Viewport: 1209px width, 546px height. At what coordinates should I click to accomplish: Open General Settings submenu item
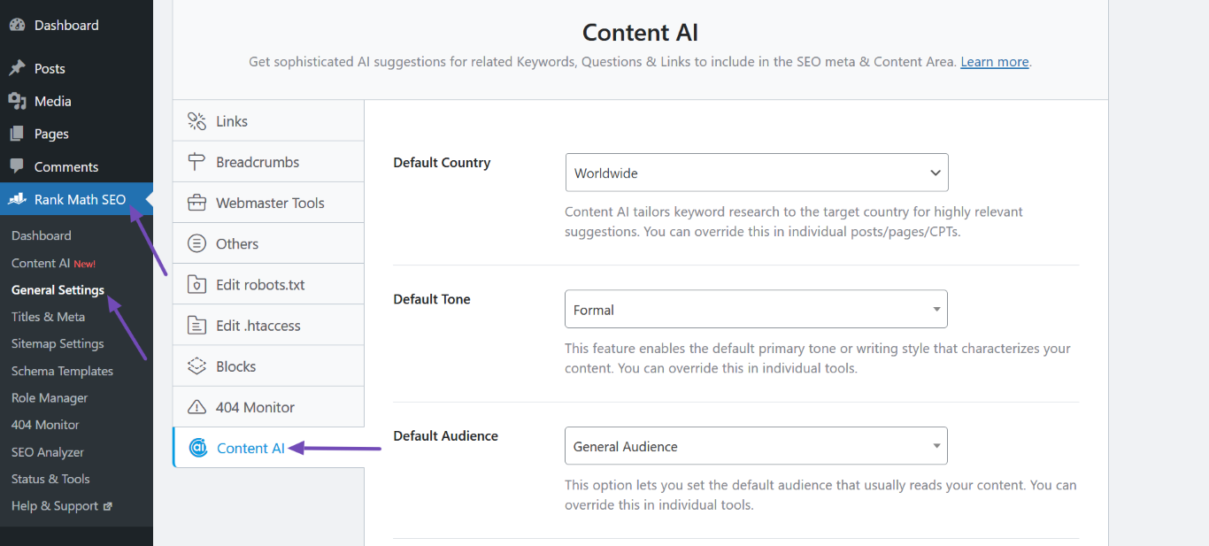point(58,289)
